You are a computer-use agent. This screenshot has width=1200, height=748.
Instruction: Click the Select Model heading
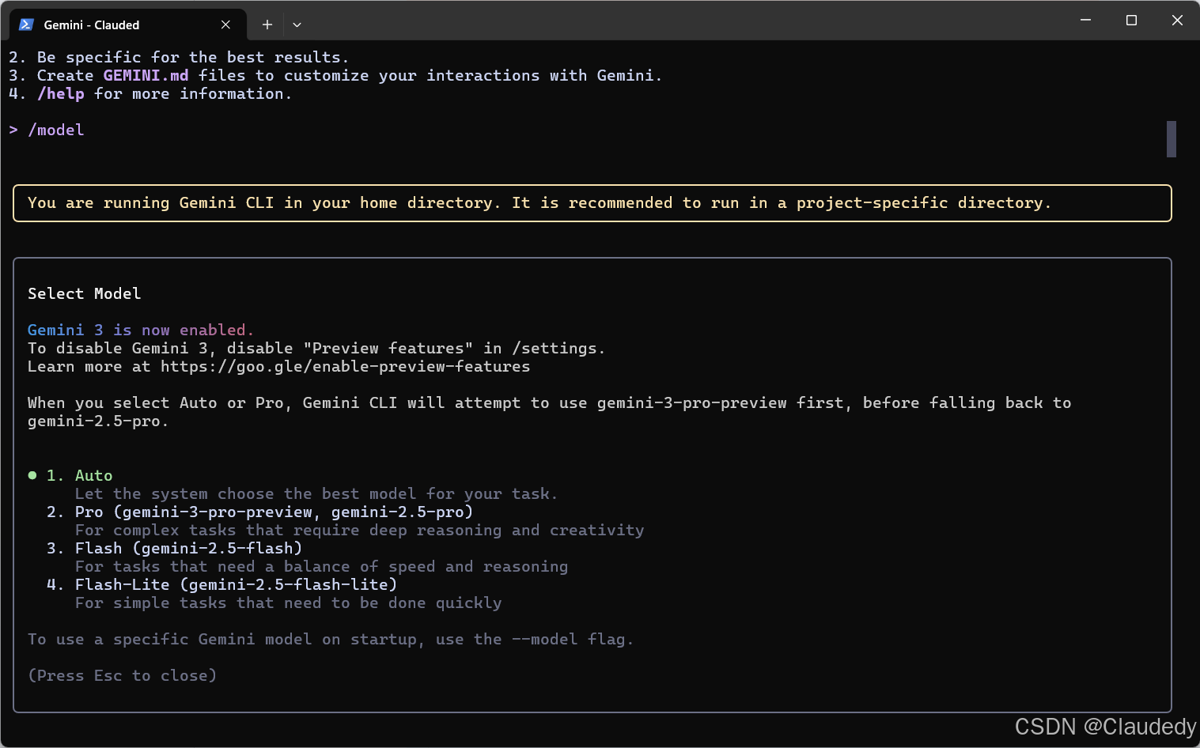[84, 293]
